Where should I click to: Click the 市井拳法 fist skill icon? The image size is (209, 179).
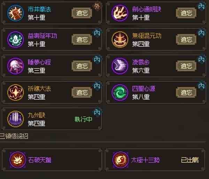click(x=16, y=13)
